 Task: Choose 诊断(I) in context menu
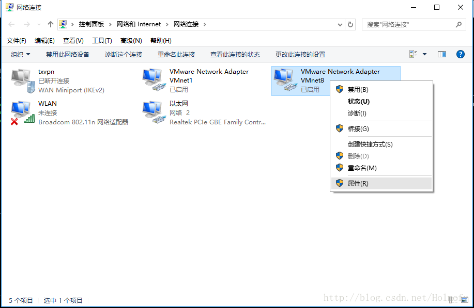click(x=381, y=113)
